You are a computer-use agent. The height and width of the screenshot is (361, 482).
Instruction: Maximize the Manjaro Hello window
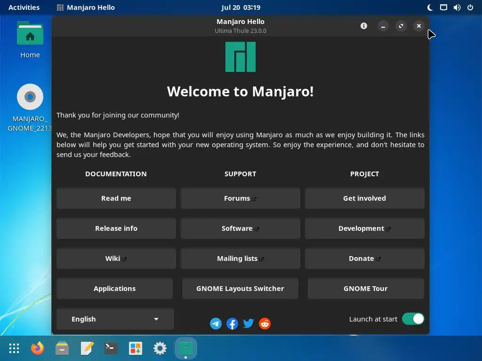[401, 26]
